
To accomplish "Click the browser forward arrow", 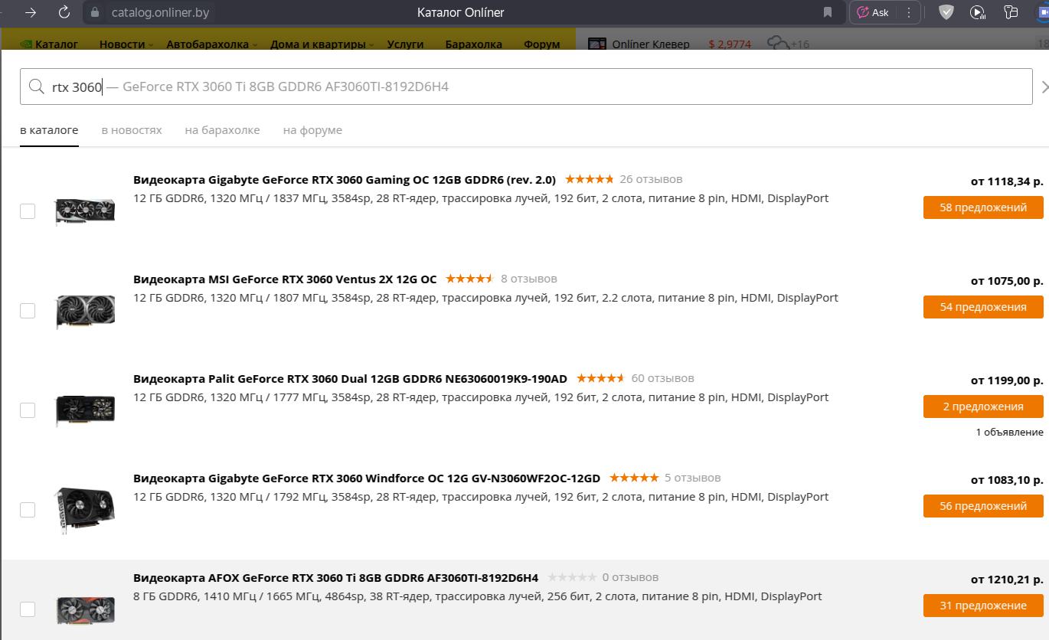I will [x=31, y=12].
